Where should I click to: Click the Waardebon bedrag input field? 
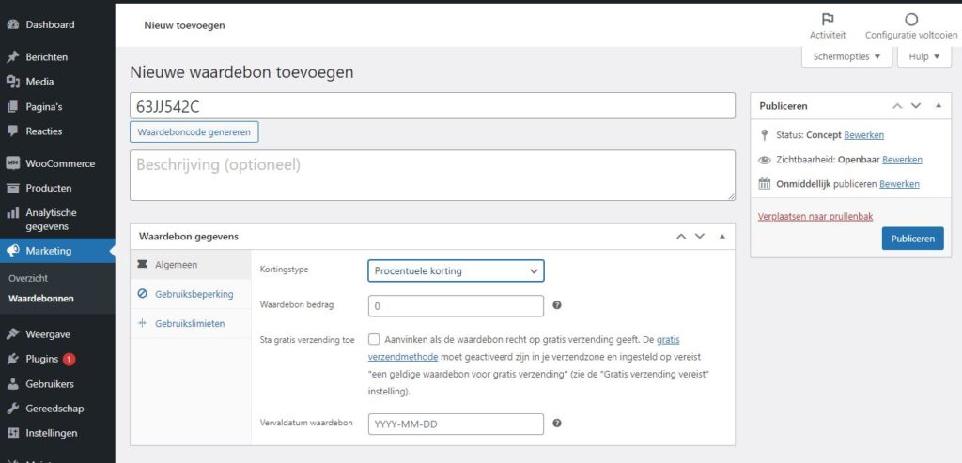(x=456, y=305)
